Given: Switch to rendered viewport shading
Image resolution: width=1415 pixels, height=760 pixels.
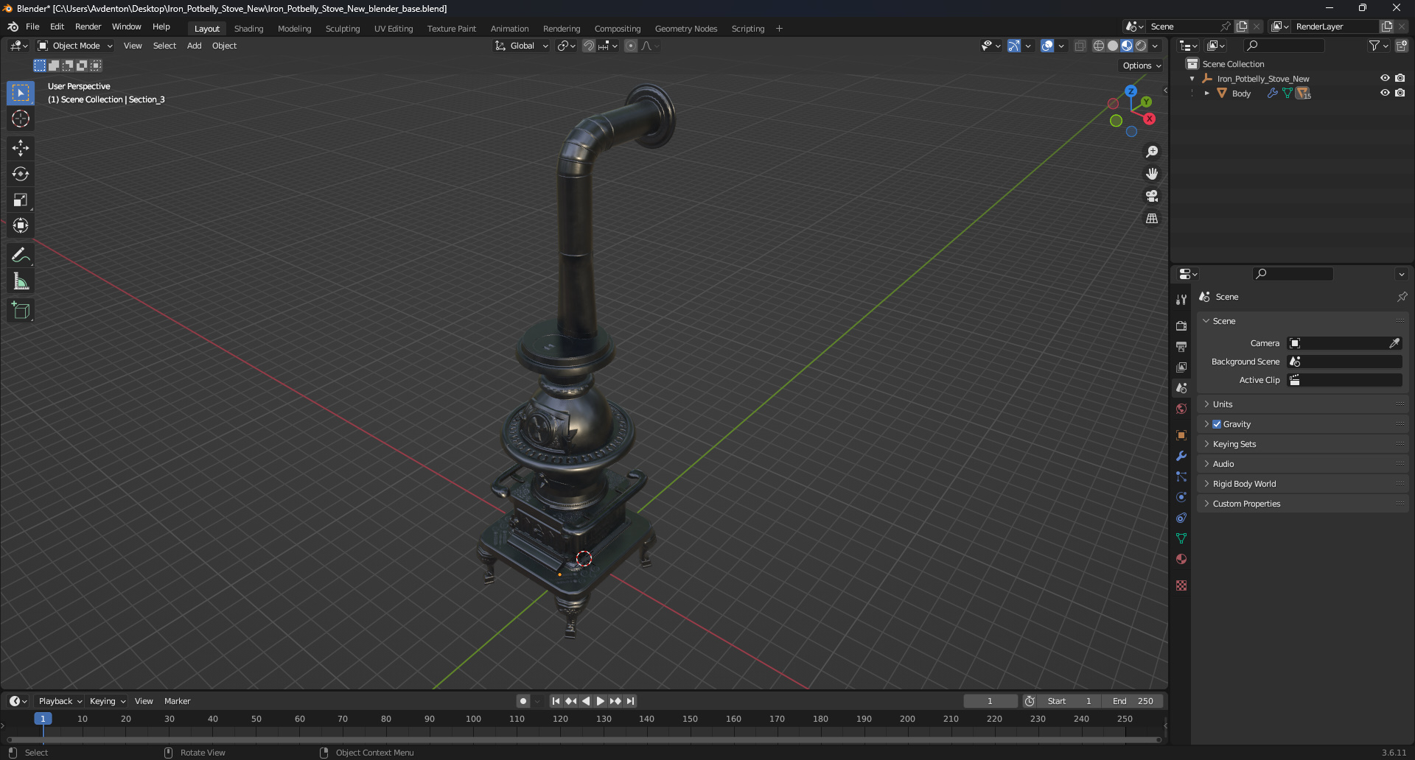Looking at the screenshot, I should click(x=1141, y=46).
